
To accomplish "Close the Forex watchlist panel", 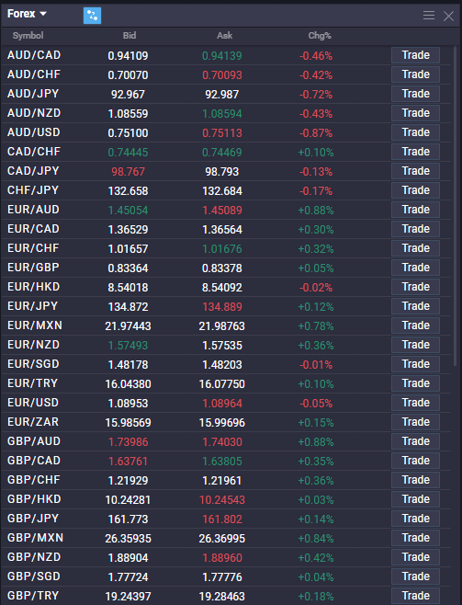I will click(448, 16).
